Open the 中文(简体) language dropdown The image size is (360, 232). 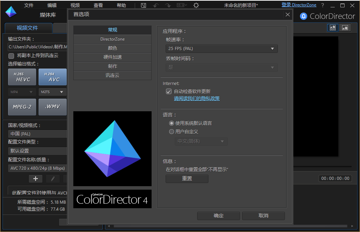(201, 141)
